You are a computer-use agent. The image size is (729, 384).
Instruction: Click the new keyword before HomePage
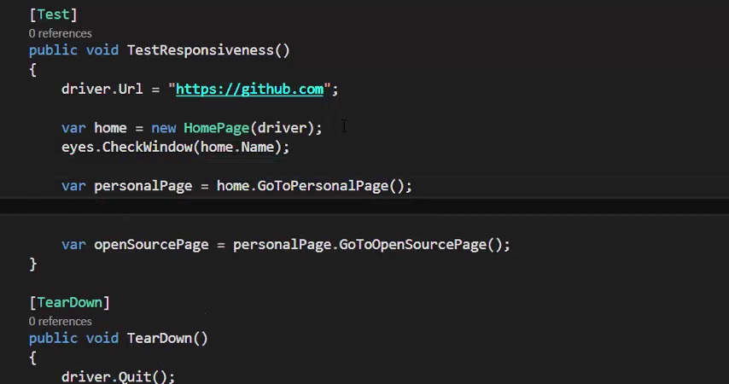click(x=163, y=128)
